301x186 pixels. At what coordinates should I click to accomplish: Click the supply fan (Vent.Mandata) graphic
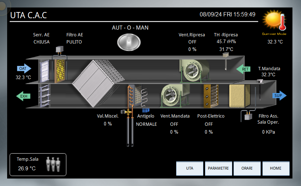tap(173, 95)
